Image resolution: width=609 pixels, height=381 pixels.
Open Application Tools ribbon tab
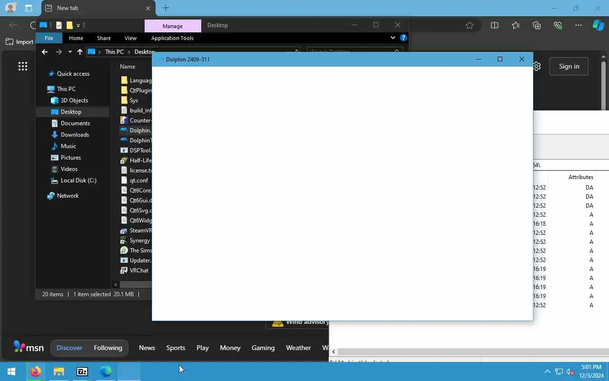pyautogui.click(x=172, y=38)
